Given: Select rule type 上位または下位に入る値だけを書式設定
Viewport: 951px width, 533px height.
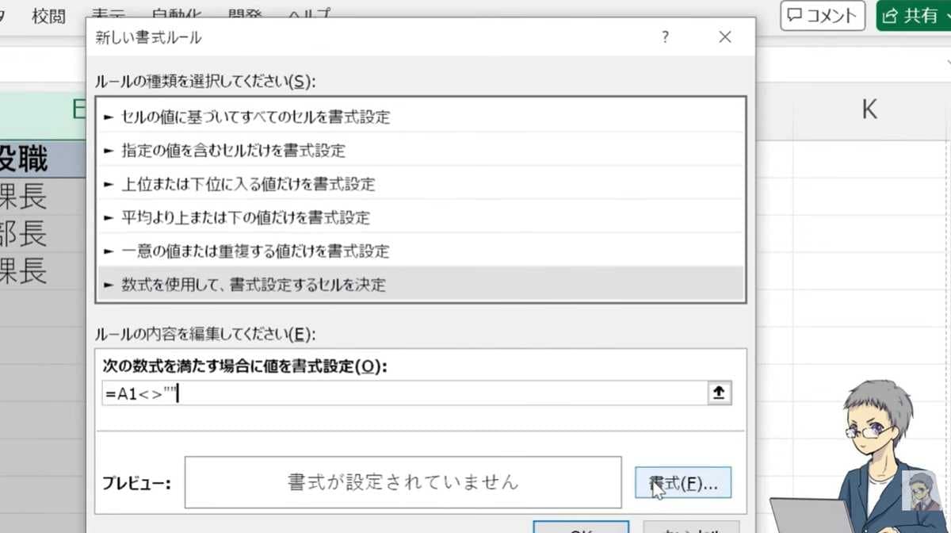Looking at the screenshot, I should pyautogui.click(x=420, y=184).
